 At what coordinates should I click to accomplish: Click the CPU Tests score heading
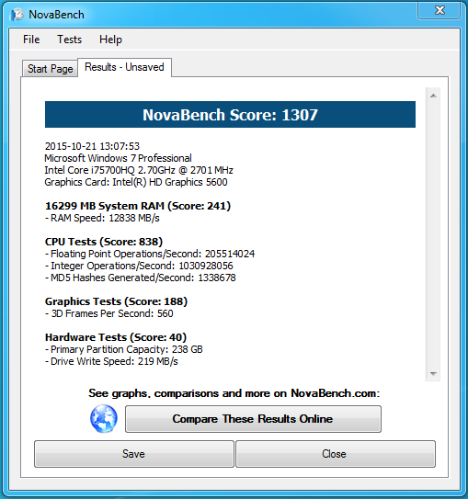click(104, 242)
